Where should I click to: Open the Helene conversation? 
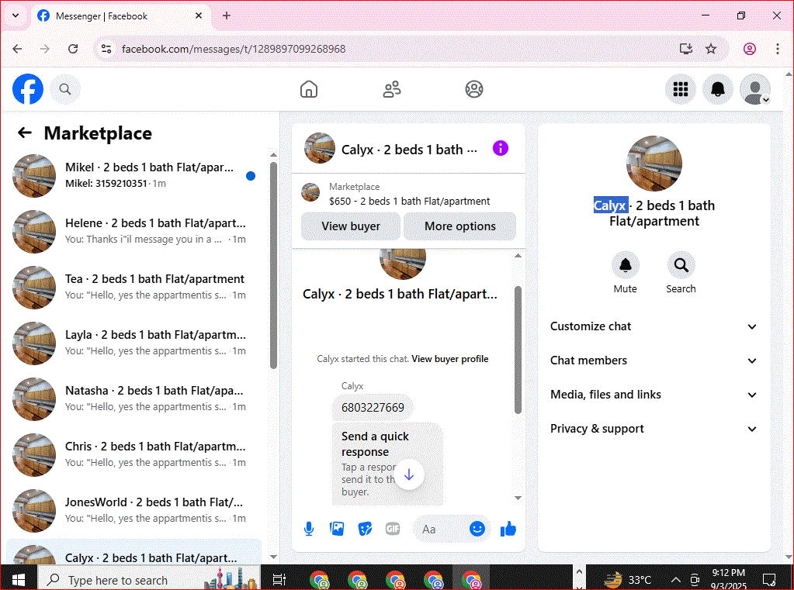[x=135, y=231]
